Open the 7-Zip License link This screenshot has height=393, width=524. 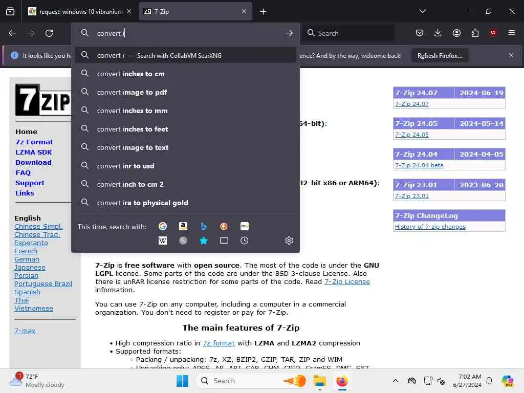point(347,282)
